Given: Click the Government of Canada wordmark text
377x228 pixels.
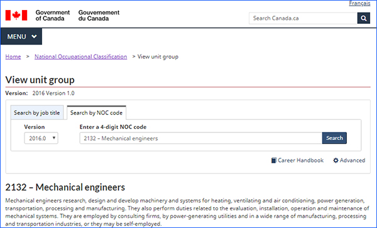Looking at the screenshot, I should (52, 15).
